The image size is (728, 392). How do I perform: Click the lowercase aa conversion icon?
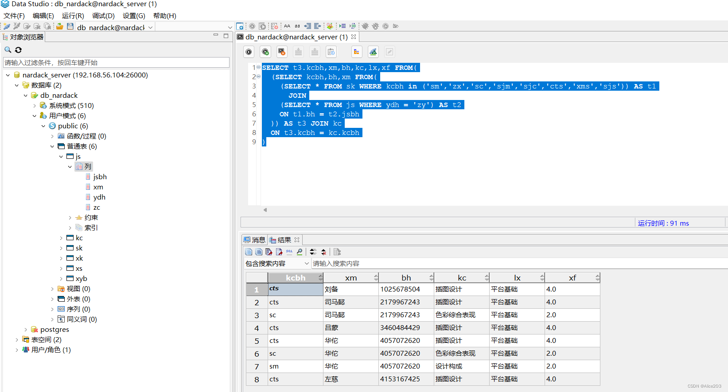pos(297,26)
